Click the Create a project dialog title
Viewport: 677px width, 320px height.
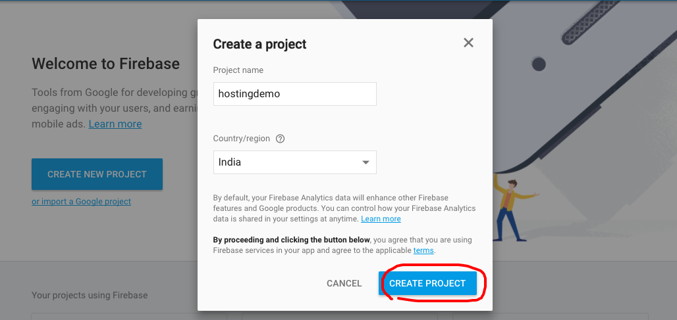(x=259, y=44)
